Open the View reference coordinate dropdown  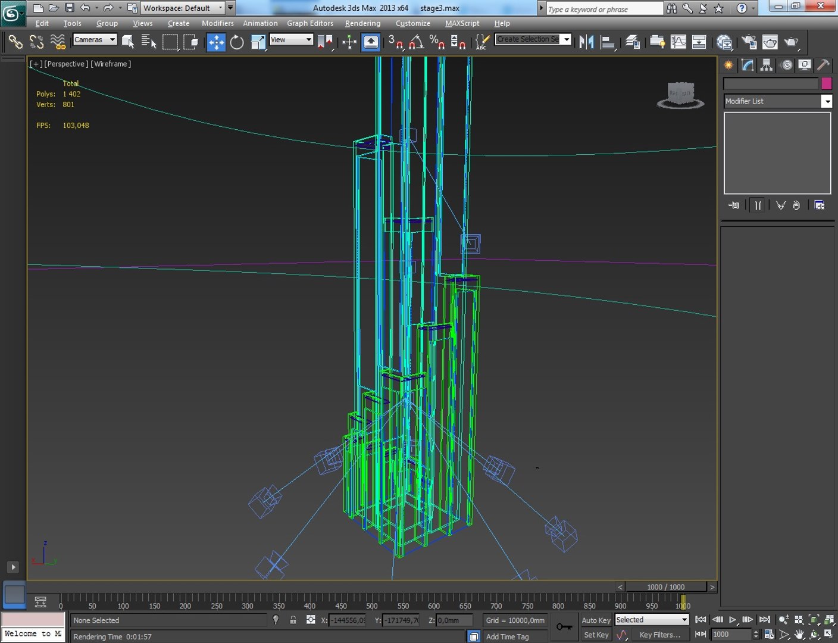(291, 40)
